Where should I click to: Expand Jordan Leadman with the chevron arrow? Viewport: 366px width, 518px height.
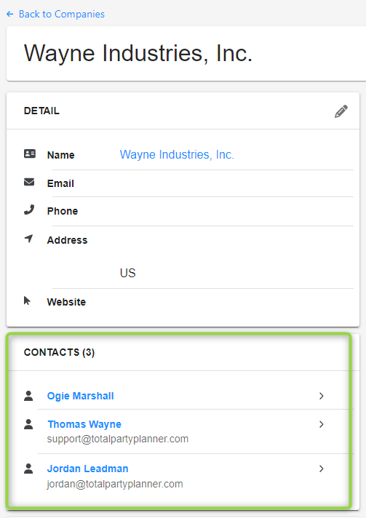coord(322,469)
